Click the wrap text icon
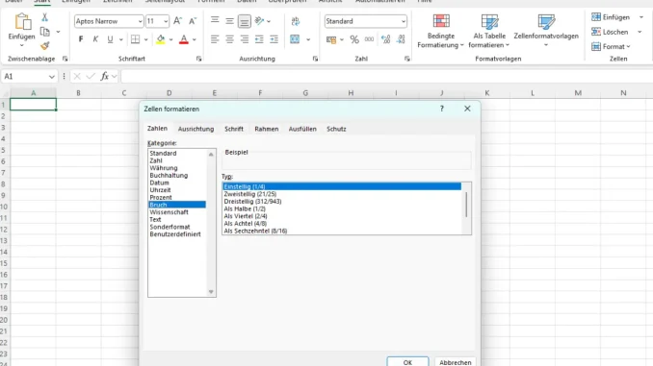 (296, 21)
